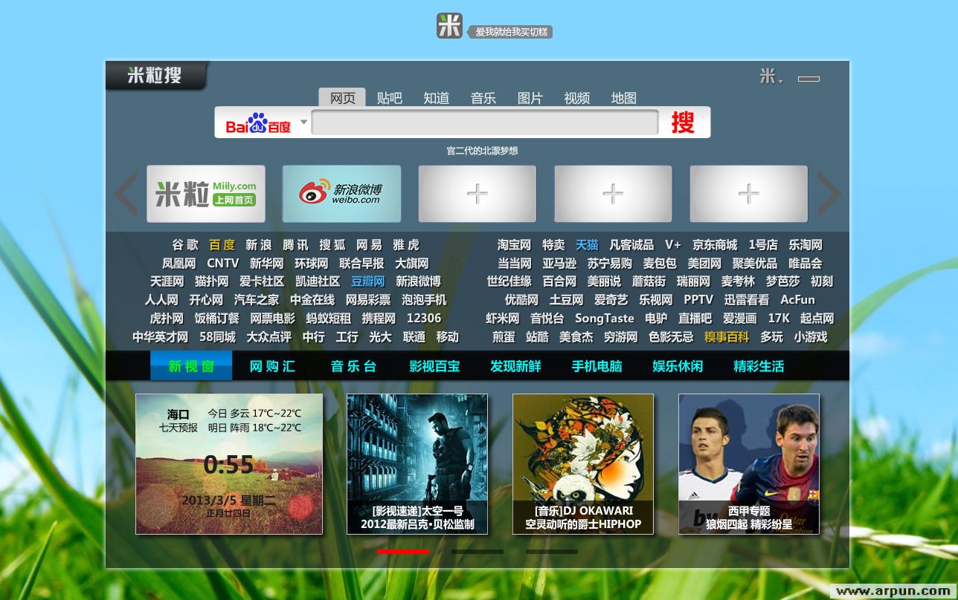
Task: Select the 地图 search tab
Action: (x=624, y=98)
